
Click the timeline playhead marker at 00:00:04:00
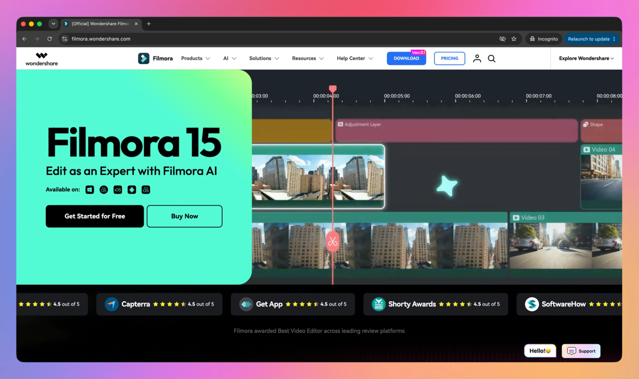[x=333, y=89]
